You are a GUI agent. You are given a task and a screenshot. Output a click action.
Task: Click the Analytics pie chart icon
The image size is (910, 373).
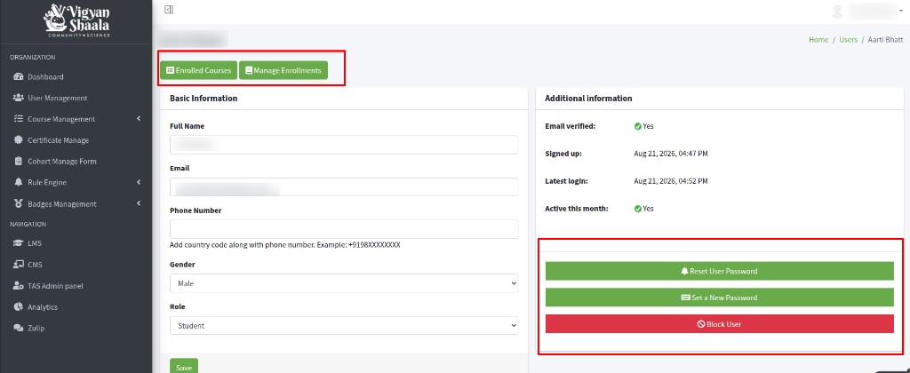pos(18,307)
